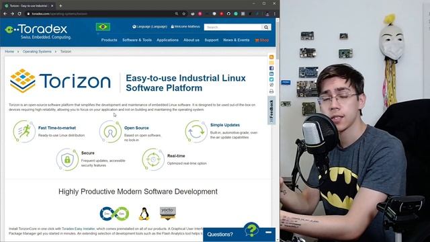This screenshot has height=242, width=430.
Task: Open the Chrome three-dot menu
Action: click(275, 13)
